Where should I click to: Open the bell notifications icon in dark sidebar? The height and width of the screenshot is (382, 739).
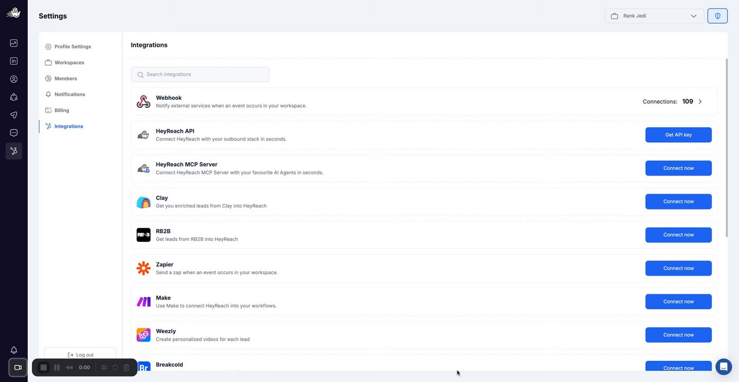coord(14,350)
